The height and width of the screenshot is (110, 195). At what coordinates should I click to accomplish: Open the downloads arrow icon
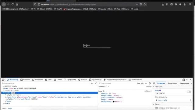coord(163,5)
